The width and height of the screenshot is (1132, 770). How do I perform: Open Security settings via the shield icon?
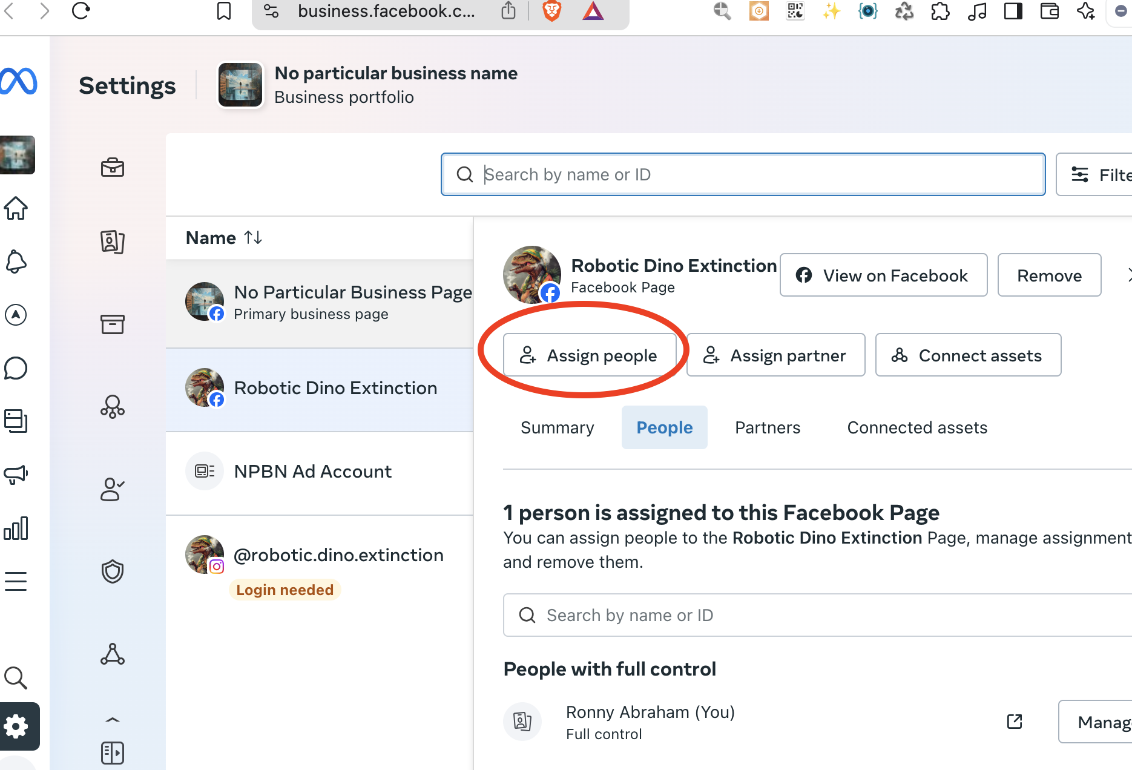pyautogui.click(x=112, y=571)
